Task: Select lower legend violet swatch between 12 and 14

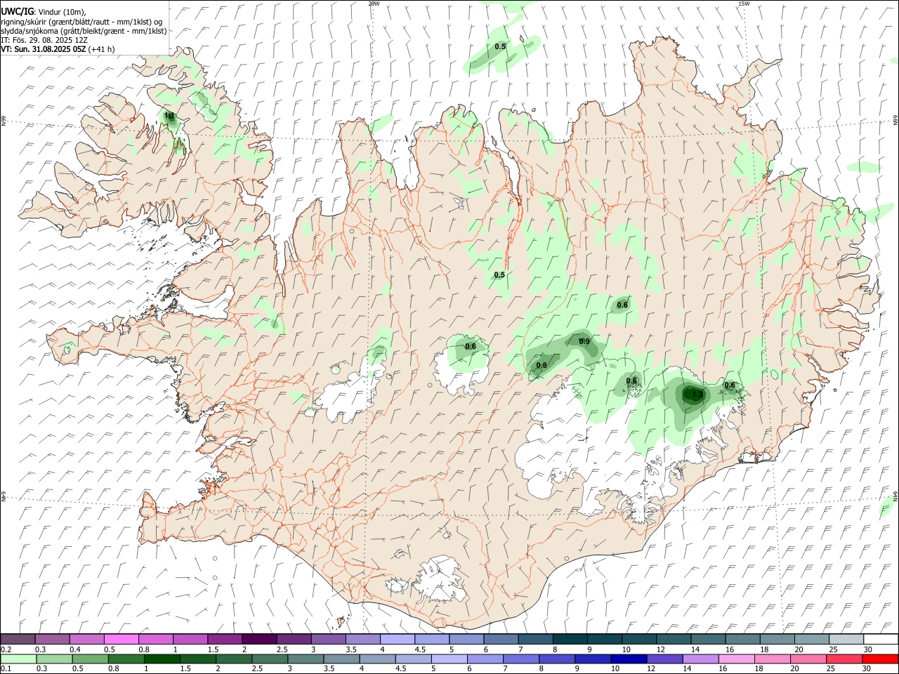Action: (664, 659)
